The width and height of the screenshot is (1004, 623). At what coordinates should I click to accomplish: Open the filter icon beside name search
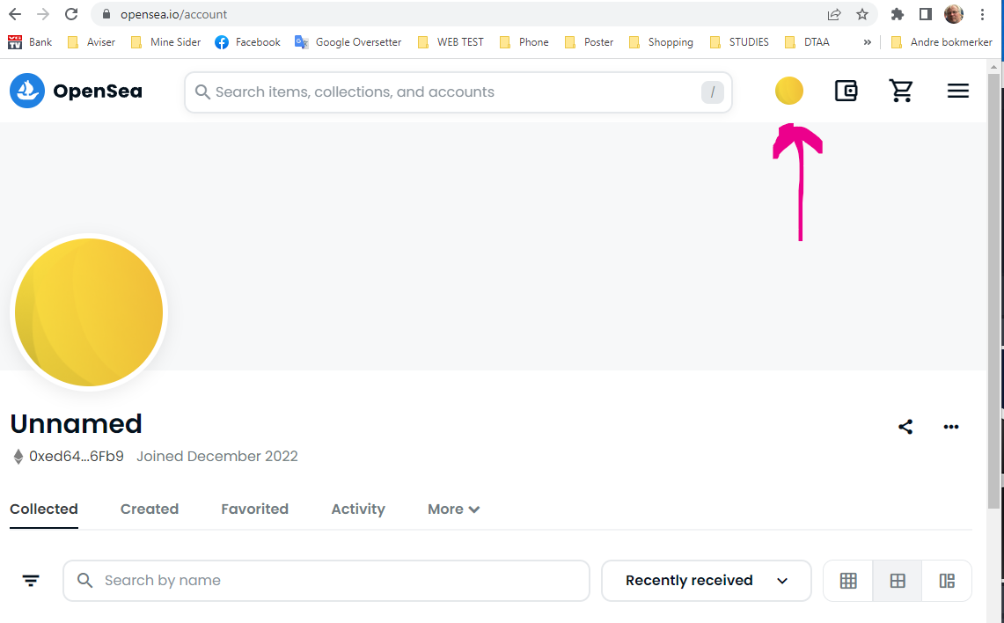[31, 581]
